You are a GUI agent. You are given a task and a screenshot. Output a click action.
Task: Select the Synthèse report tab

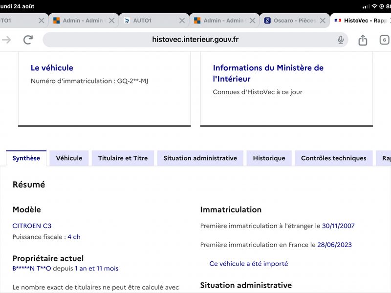tap(26, 158)
